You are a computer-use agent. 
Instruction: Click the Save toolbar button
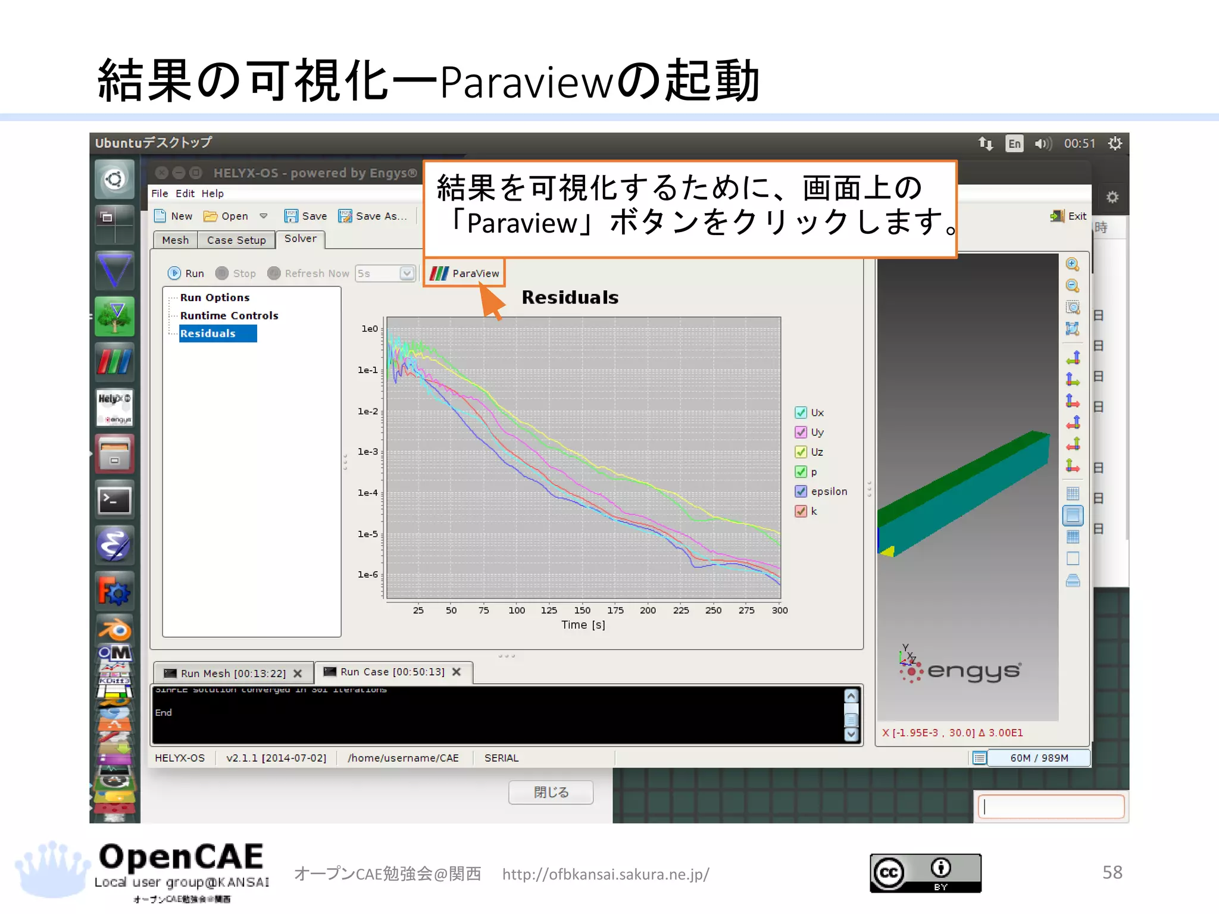point(305,216)
